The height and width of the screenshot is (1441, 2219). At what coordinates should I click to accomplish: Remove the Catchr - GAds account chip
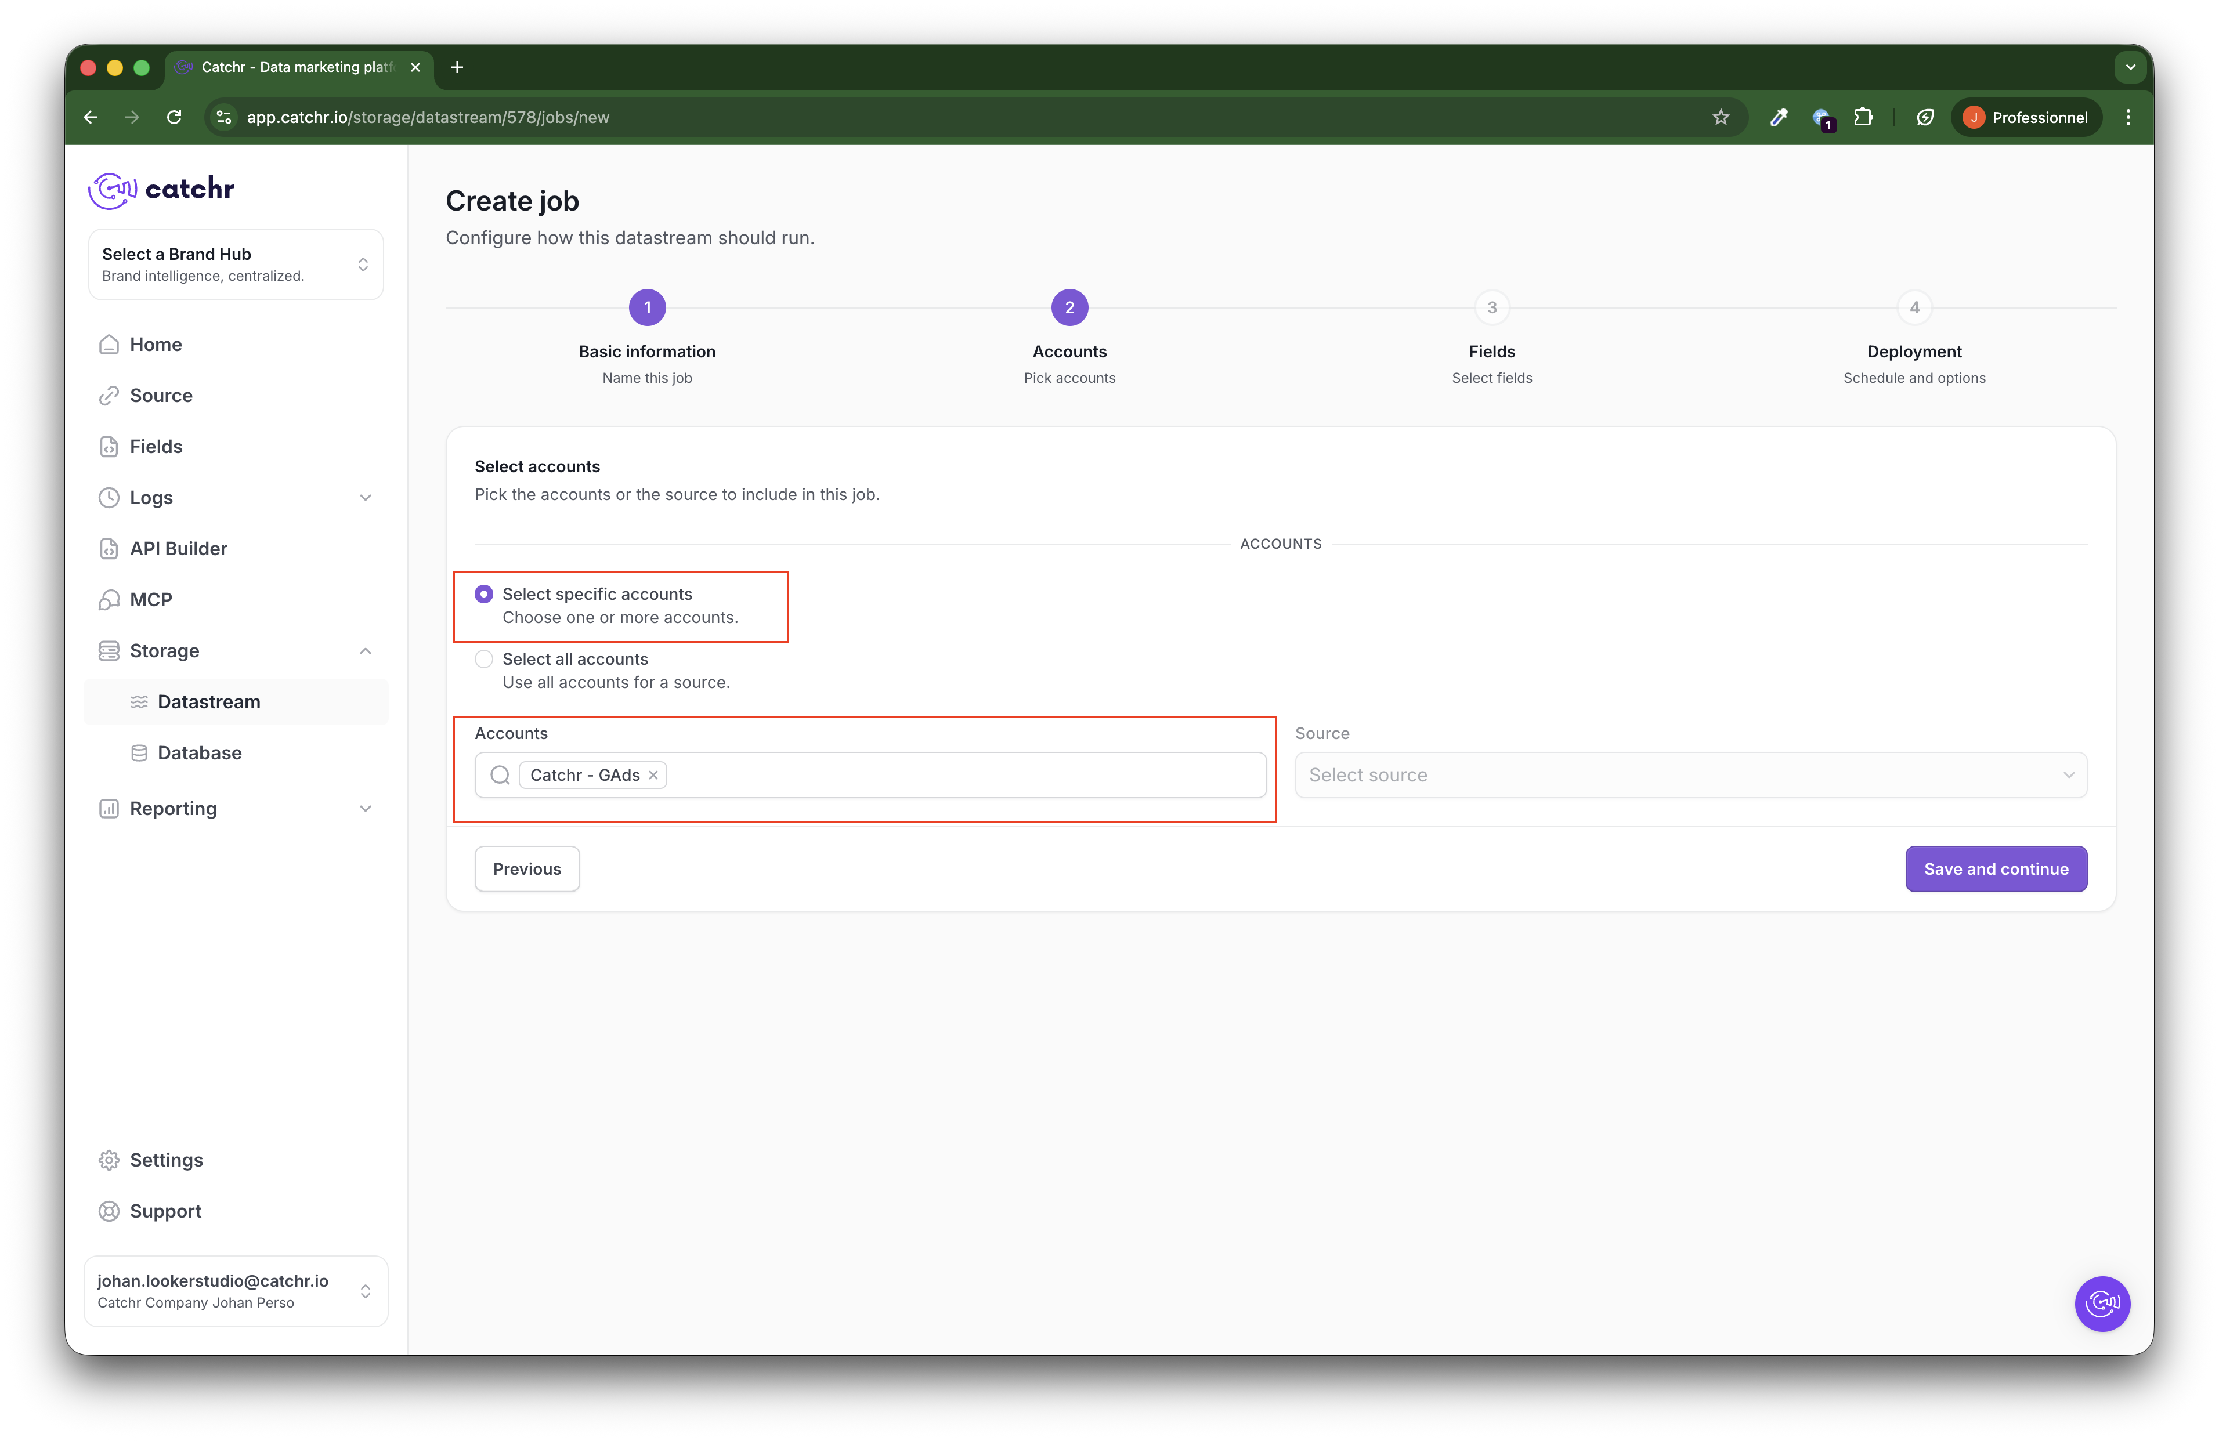(x=653, y=776)
